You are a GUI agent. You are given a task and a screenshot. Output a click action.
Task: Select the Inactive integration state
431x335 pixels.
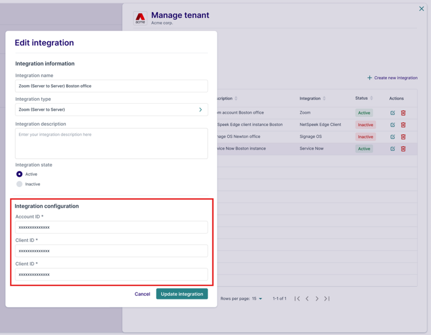click(19, 184)
